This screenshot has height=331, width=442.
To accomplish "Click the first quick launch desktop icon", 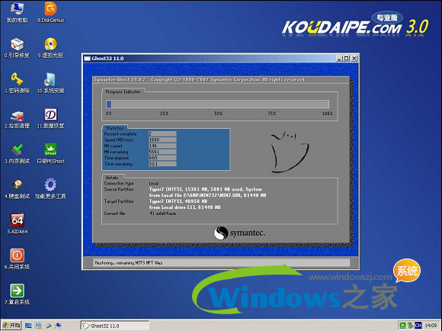I will 28,326.
